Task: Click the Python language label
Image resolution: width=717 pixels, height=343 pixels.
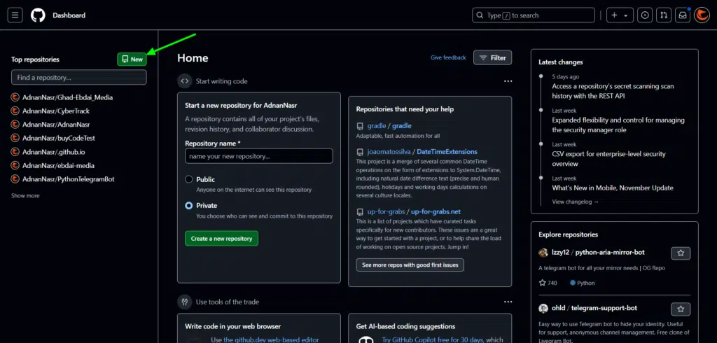Action: click(x=583, y=283)
